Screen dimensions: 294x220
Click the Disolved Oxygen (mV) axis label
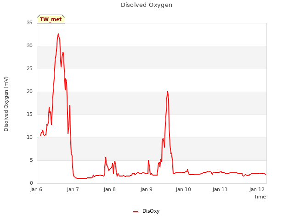coord(6,104)
